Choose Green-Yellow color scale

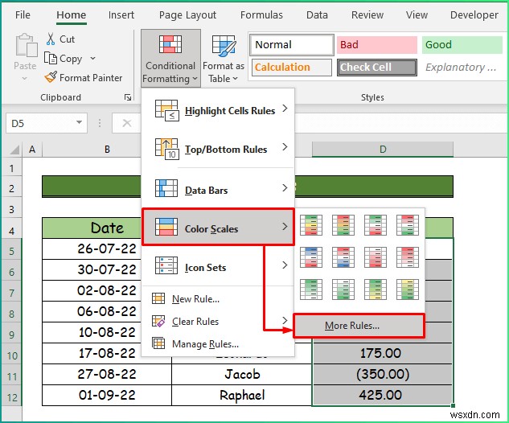pyautogui.click(x=376, y=290)
